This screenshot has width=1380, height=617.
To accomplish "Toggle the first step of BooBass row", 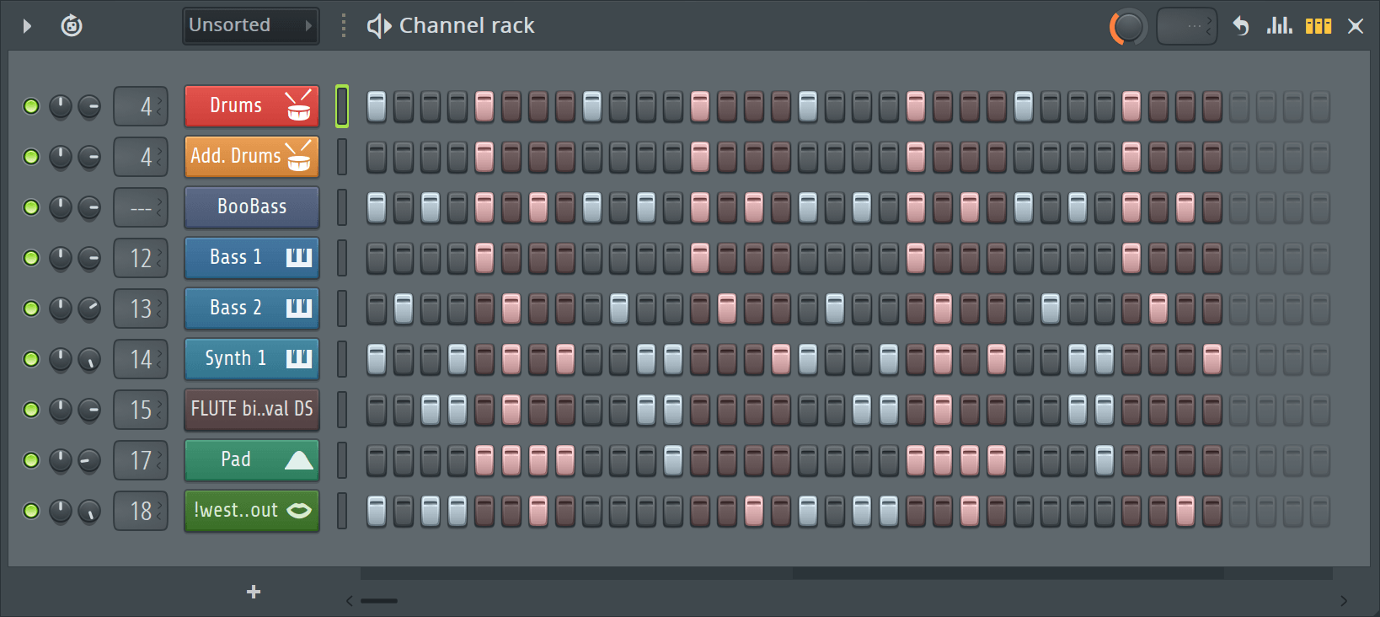I will click(377, 207).
